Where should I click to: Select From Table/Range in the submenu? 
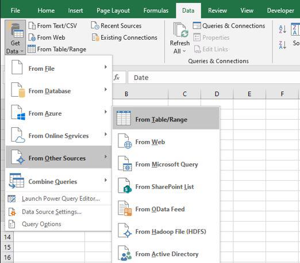(x=166, y=118)
